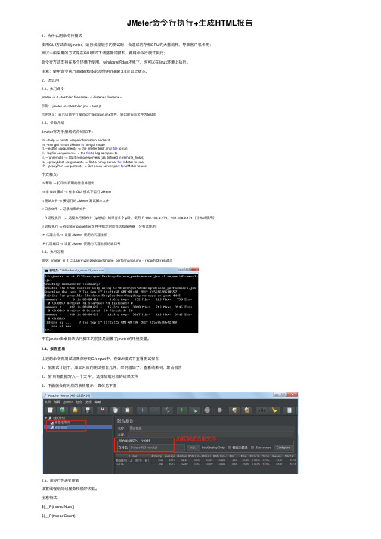The image size is (381, 539).
Task: Close the cmd.exe console window
Action: (194, 270)
